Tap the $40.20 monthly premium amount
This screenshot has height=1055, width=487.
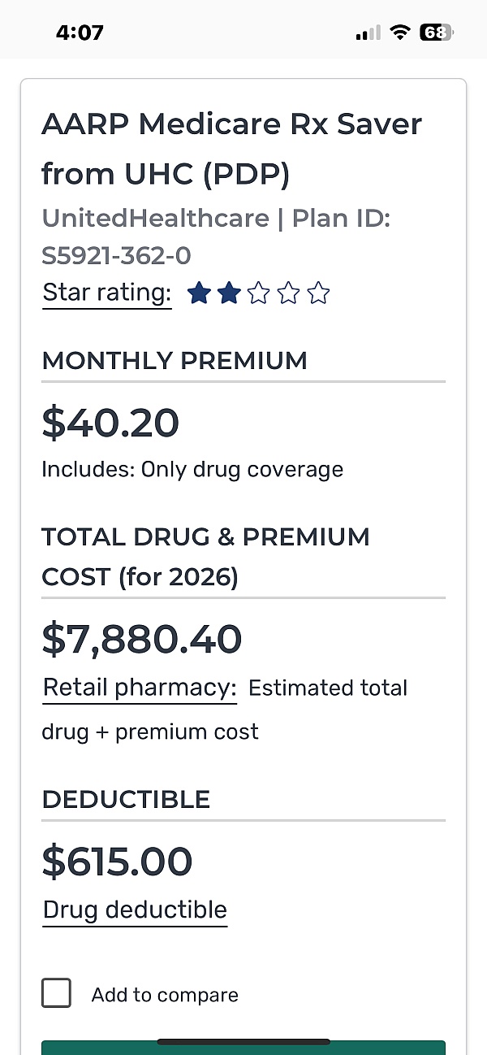pyautogui.click(x=110, y=423)
